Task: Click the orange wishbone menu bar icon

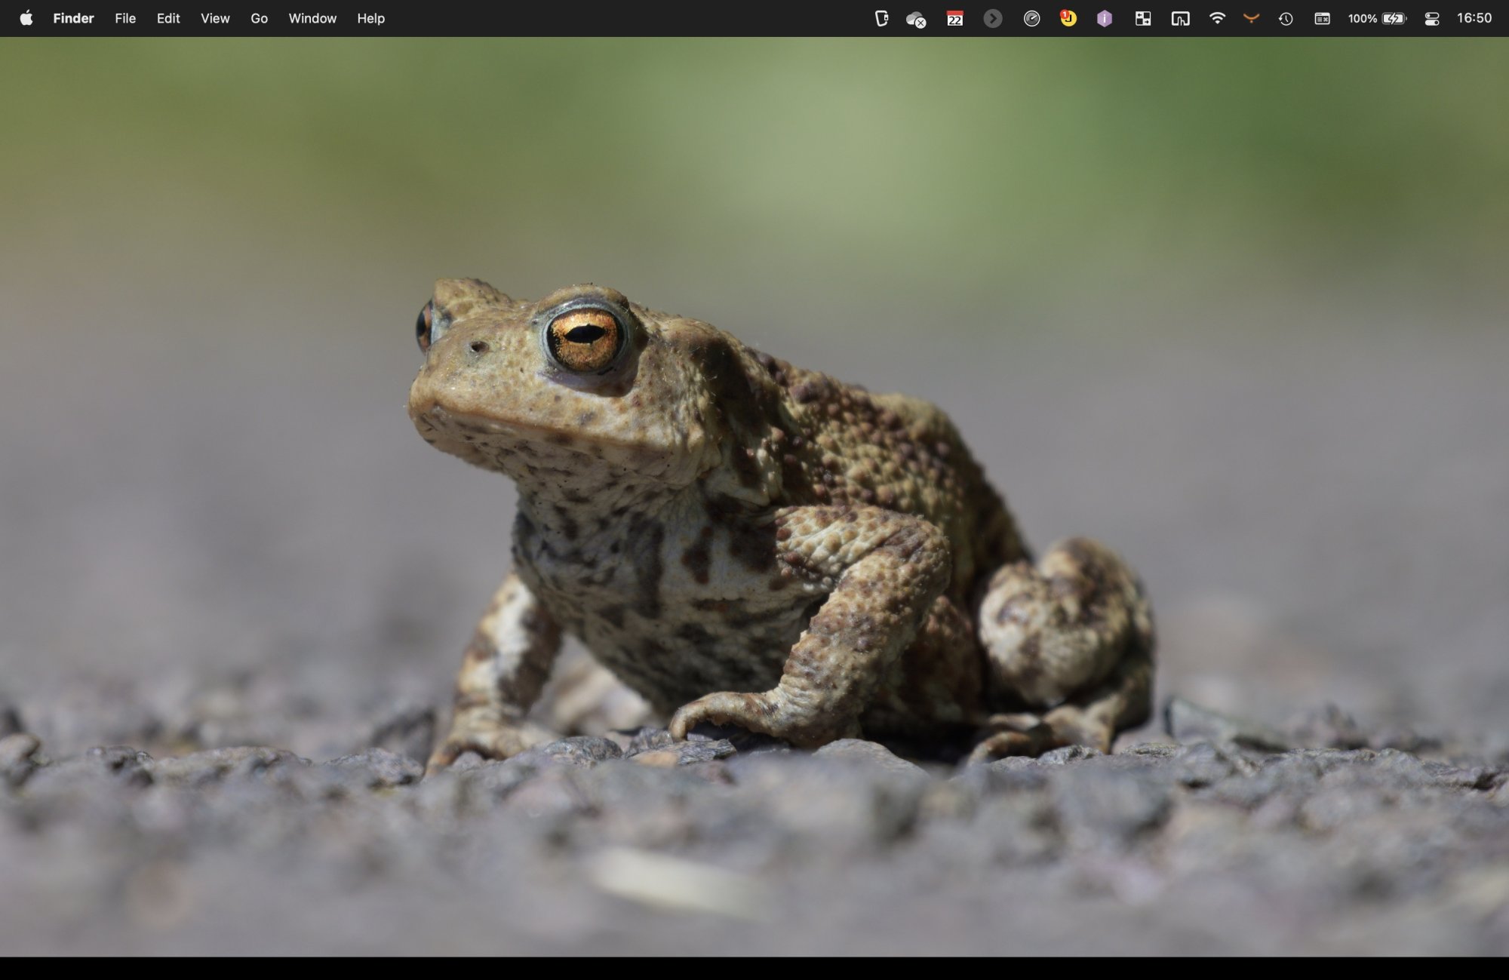Action: click(1252, 18)
